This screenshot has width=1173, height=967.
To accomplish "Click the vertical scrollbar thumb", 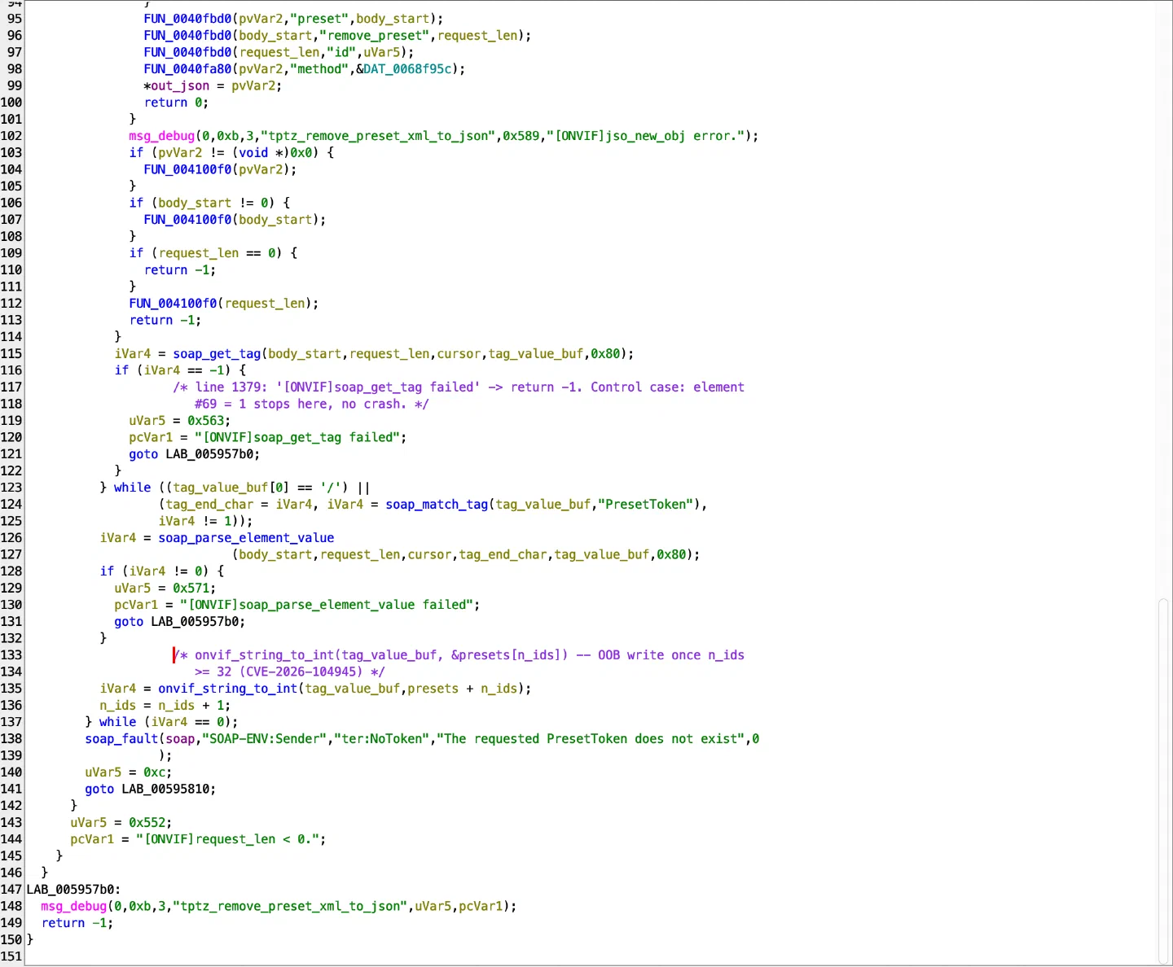I will (x=1162, y=781).
